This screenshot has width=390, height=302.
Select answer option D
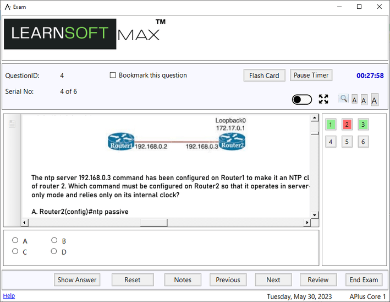[x=54, y=251]
